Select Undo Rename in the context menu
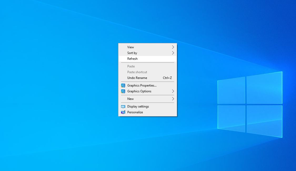 pos(148,78)
